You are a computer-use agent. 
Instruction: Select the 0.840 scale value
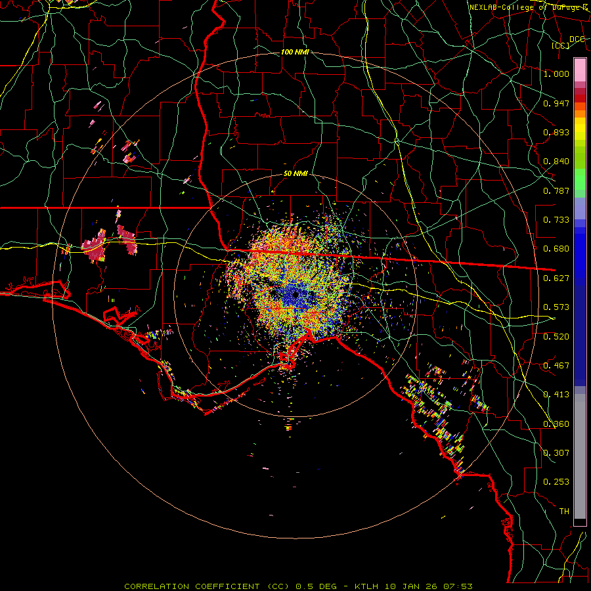[556, 162]
